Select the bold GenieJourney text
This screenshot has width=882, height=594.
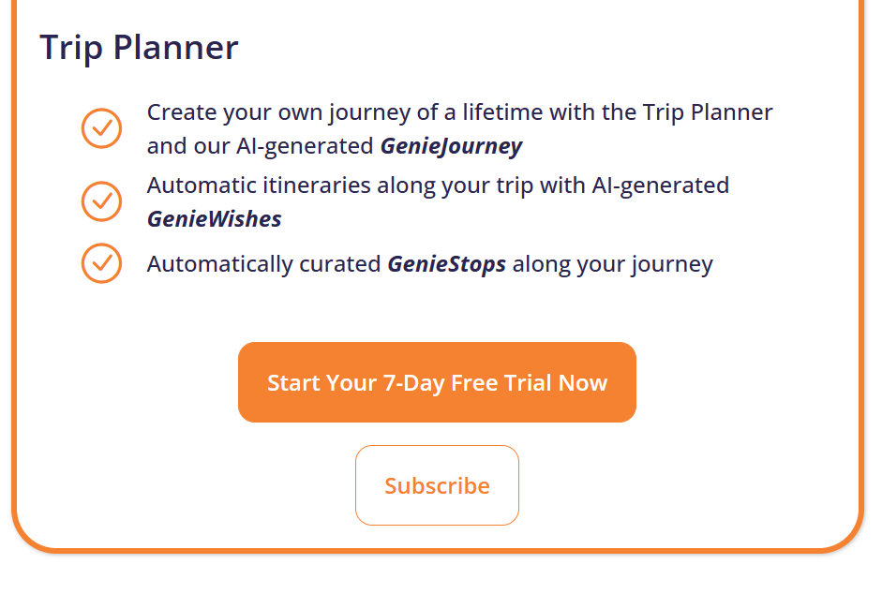coord(451,146)
